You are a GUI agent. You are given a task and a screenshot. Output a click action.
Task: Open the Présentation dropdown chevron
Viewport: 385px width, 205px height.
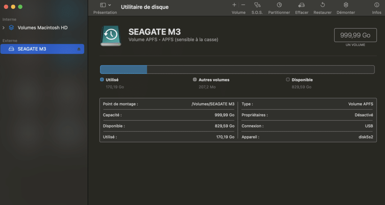coord(109,5)
